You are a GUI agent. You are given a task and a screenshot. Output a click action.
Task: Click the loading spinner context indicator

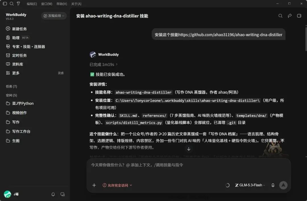[227, 185]
